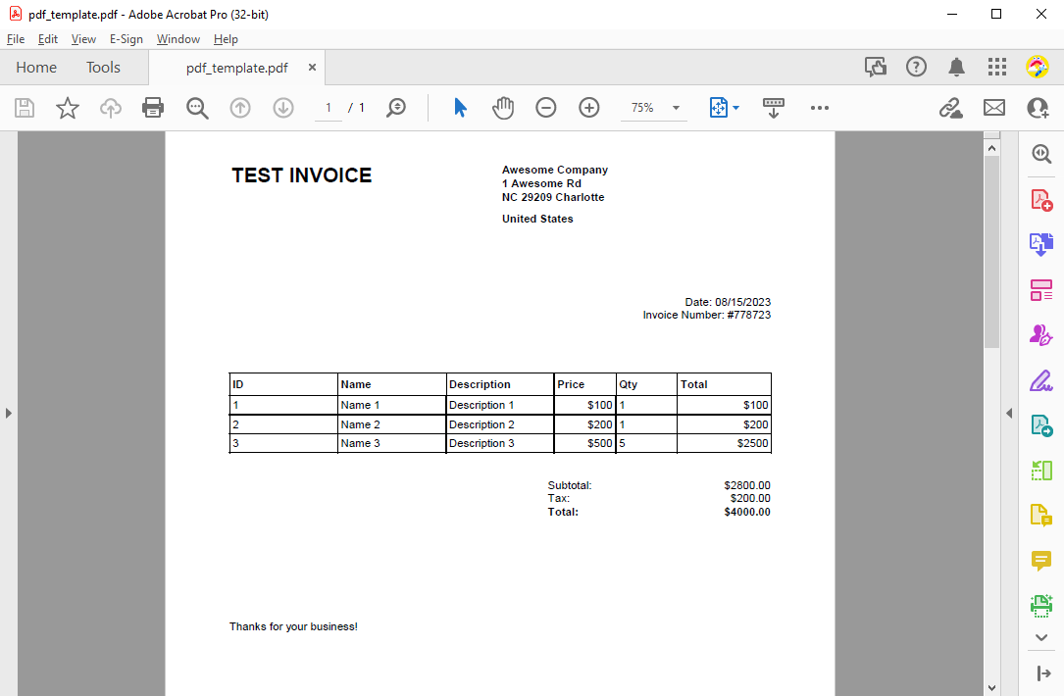Print the document with printer icon
1064x696 pixels.
pyautogui.click(x=153, y=108)
